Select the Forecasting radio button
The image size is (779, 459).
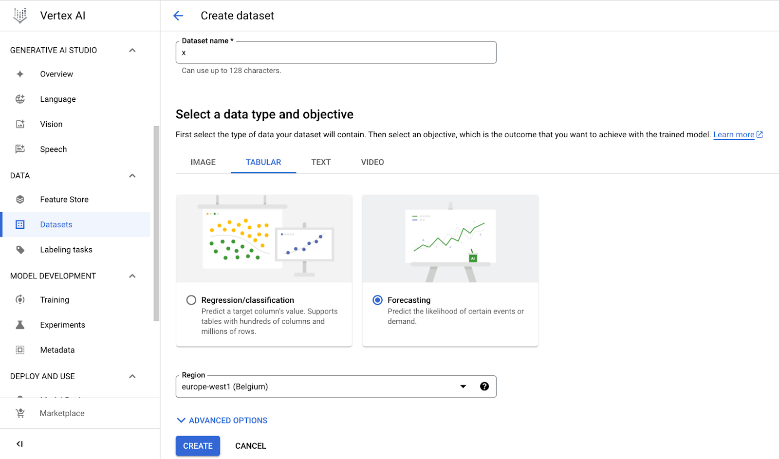377,300
